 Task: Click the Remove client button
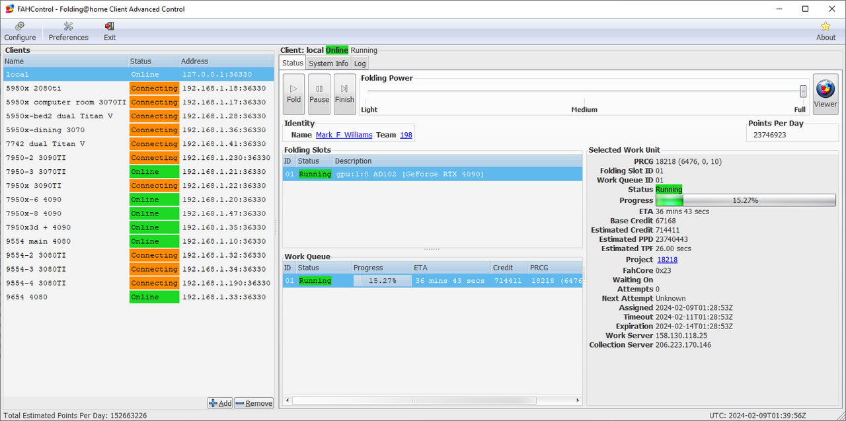click(254, 403)
